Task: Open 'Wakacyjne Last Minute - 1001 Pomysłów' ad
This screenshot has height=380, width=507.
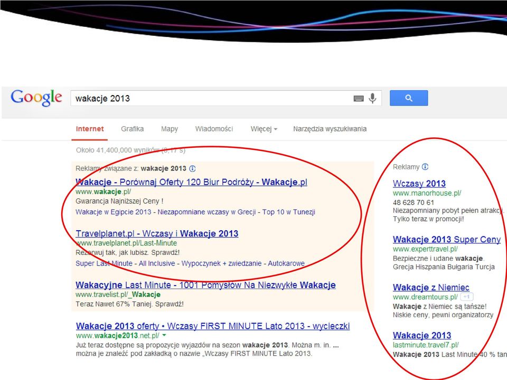Action: [x=205, y=285]
